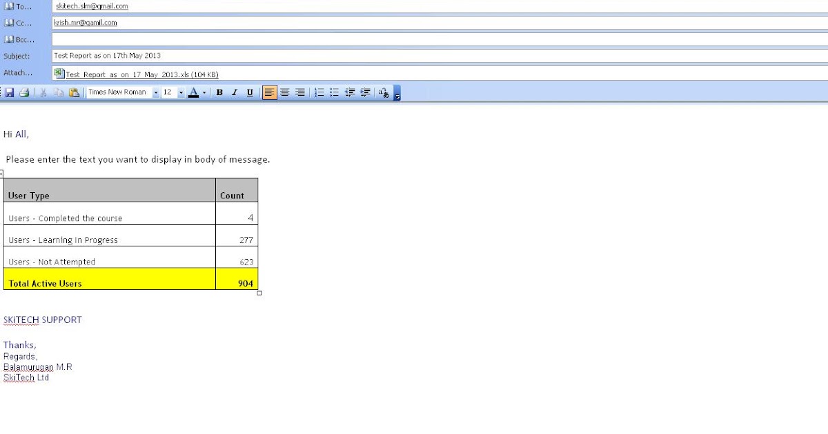Select the center alignment option
This screenshot has width=828, height=434.
click(284, 92)
